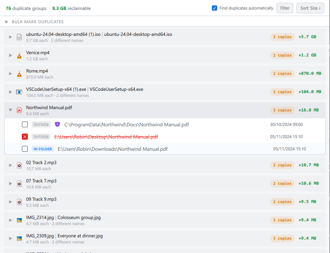Expand the 02 Track 2.mp3 group
The image size is (330, 253).
click(x=10, y=165)
